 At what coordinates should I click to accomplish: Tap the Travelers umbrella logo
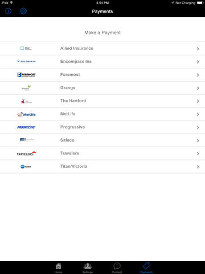click(26, 154)
